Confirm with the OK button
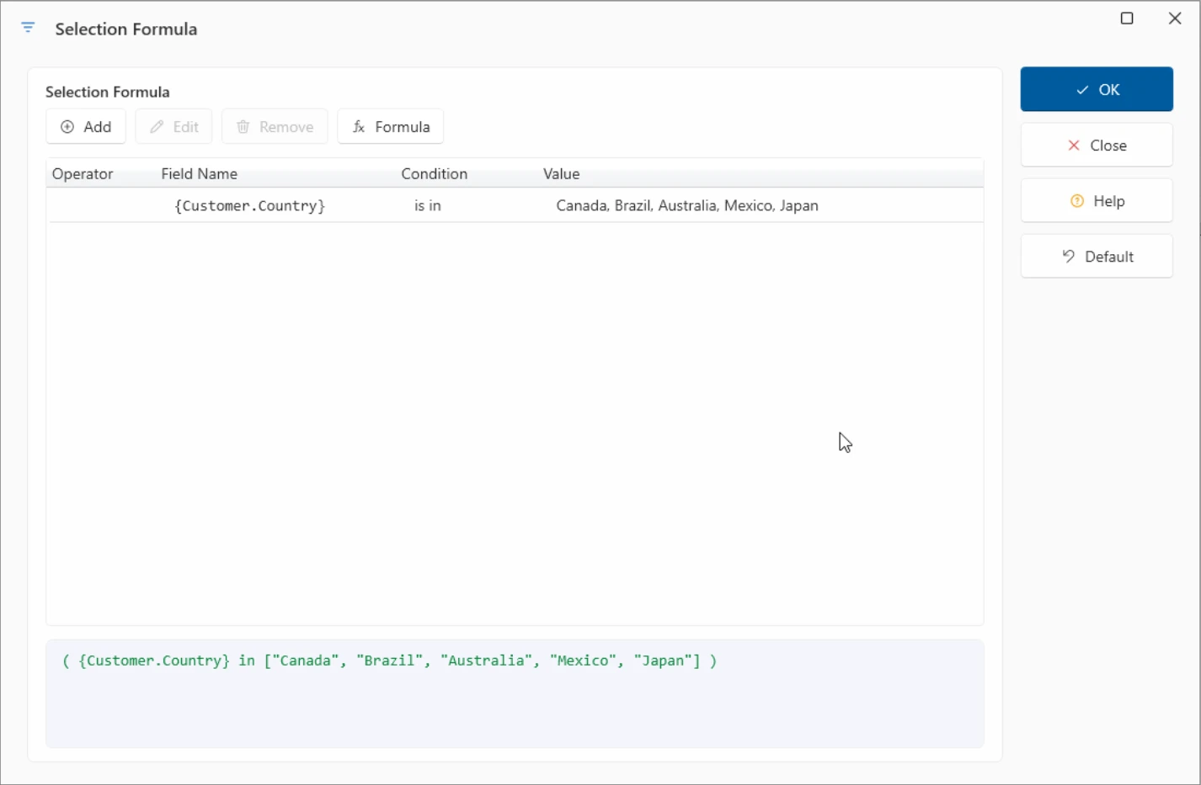Screen dimensions: 1201x785 pos(1097,89)
